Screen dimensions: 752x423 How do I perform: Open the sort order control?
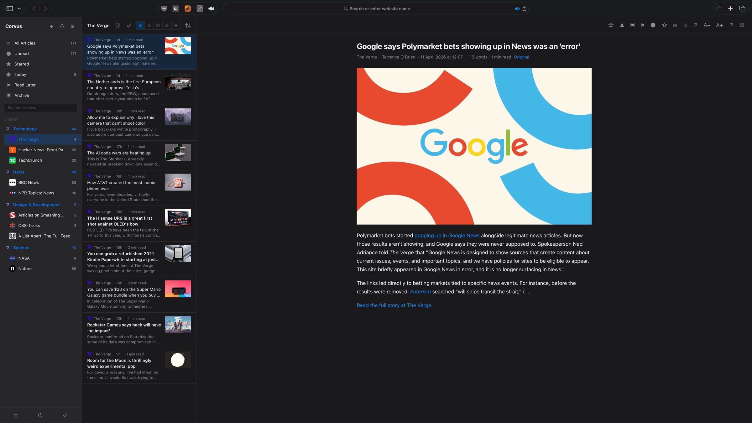[x=188, y=25]
